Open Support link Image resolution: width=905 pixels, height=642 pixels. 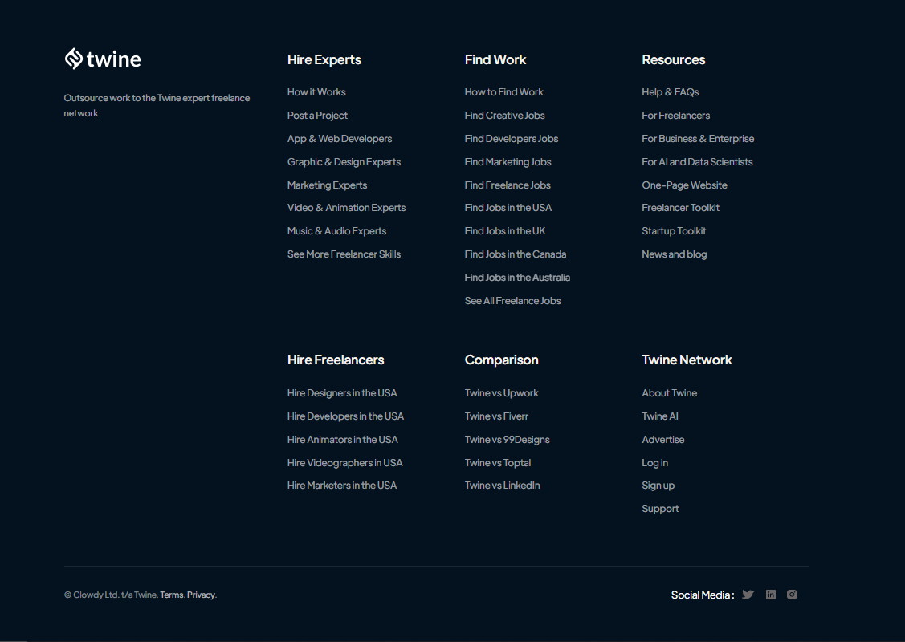click(660, 509)
